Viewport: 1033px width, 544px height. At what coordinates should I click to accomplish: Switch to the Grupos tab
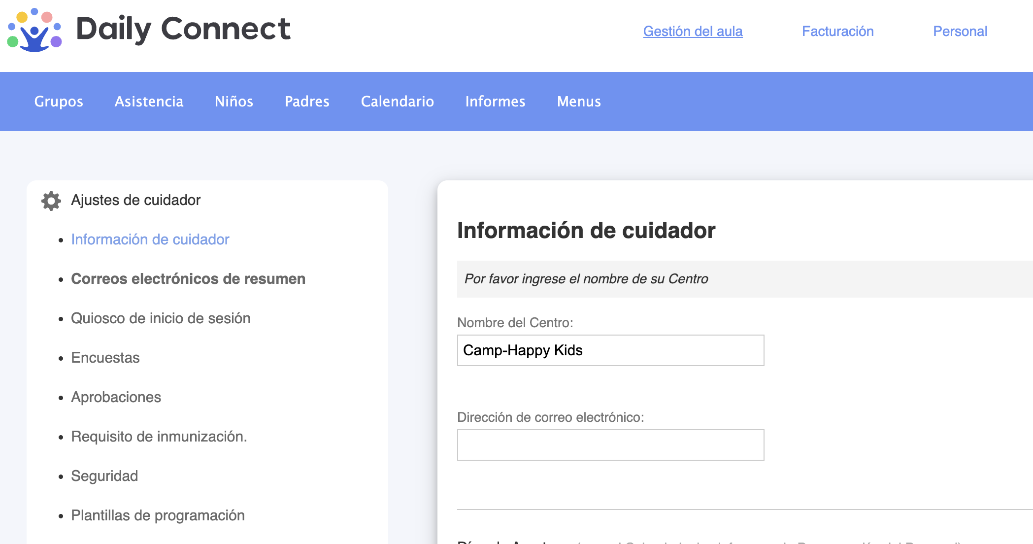coord(59,102)
